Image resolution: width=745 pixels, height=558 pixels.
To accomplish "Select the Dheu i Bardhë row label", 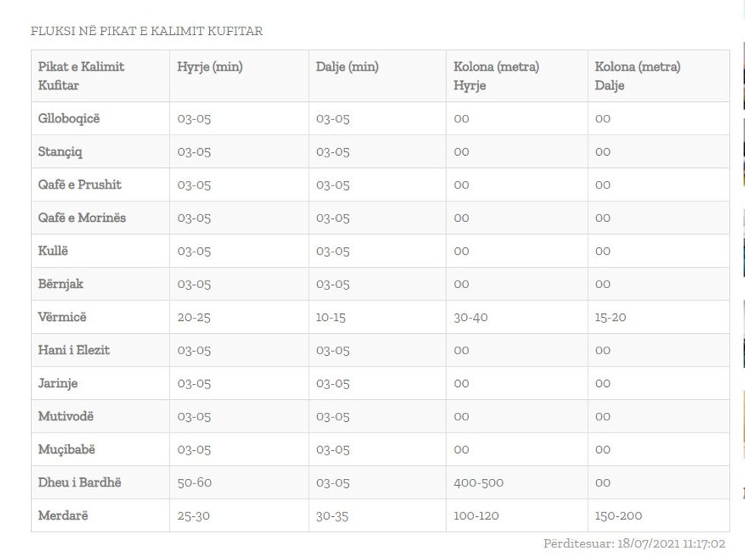I will click(80, 482).
